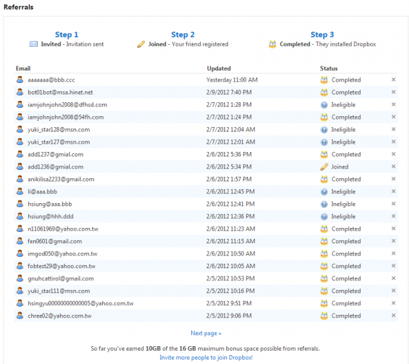Click the date '2/6/2012 10:05 AM'
Image resolution: width=409 pixels, height=364 pixels.
[x=231, y=266]
